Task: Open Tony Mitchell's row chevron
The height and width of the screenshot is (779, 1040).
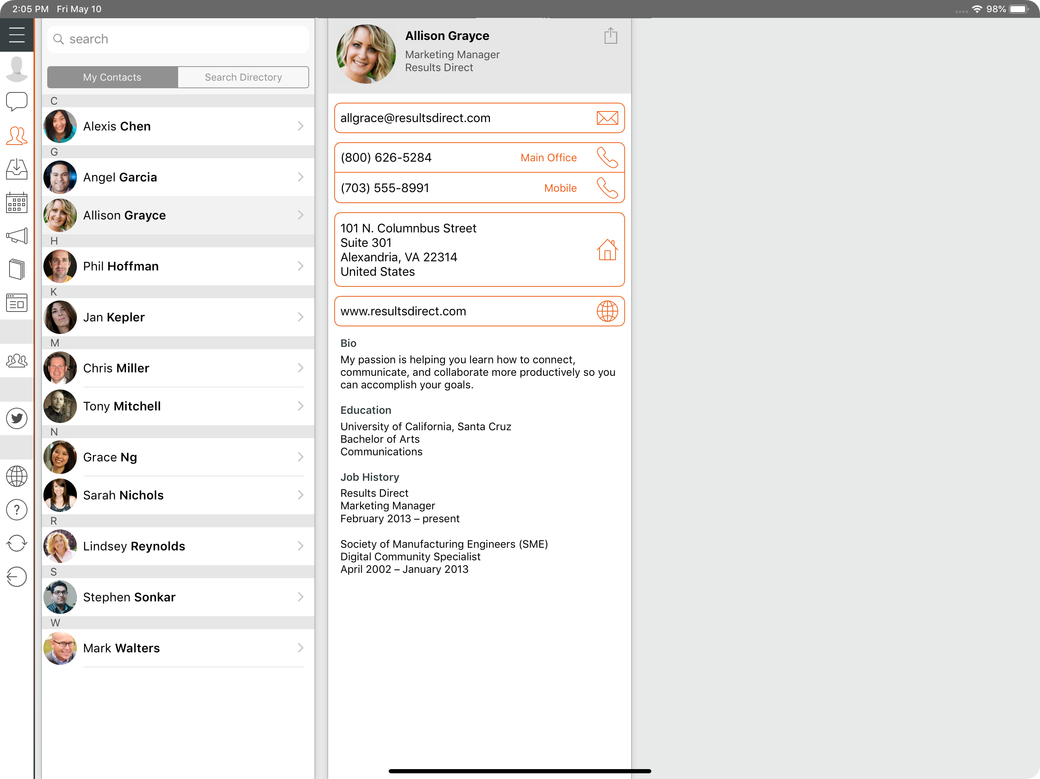Action: point(300,406)
